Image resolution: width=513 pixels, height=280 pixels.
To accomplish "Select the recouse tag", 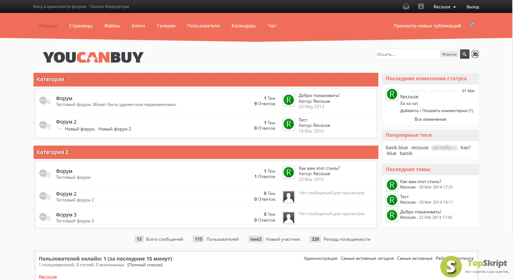I will coord(420,147).
